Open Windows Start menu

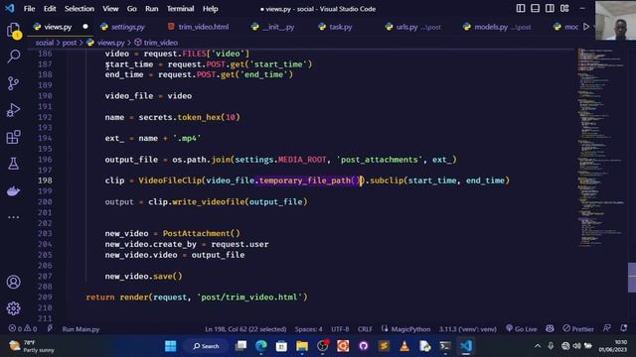(x=171, y=346)
